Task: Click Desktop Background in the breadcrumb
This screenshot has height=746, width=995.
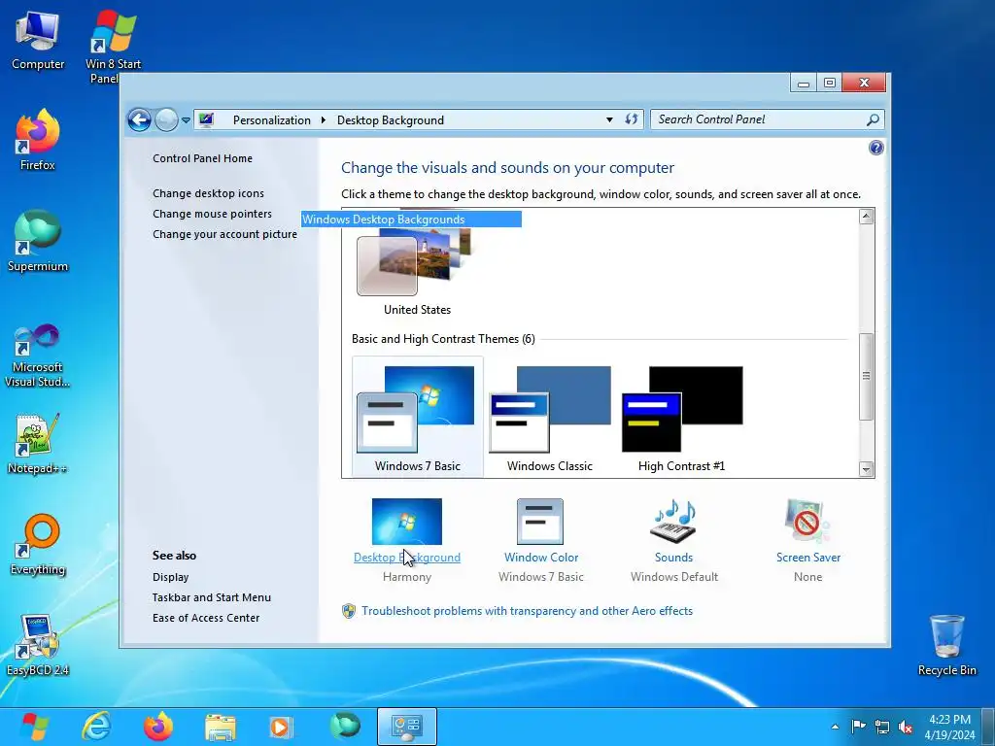Action: 391,119
